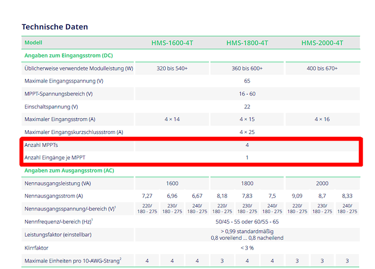This screenshot has height=269, width=375.
Task: Select the '400 bis 670+' value
Action: point(322,68)
